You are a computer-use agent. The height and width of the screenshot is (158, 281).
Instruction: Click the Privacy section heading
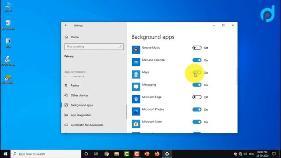(69, 56)
